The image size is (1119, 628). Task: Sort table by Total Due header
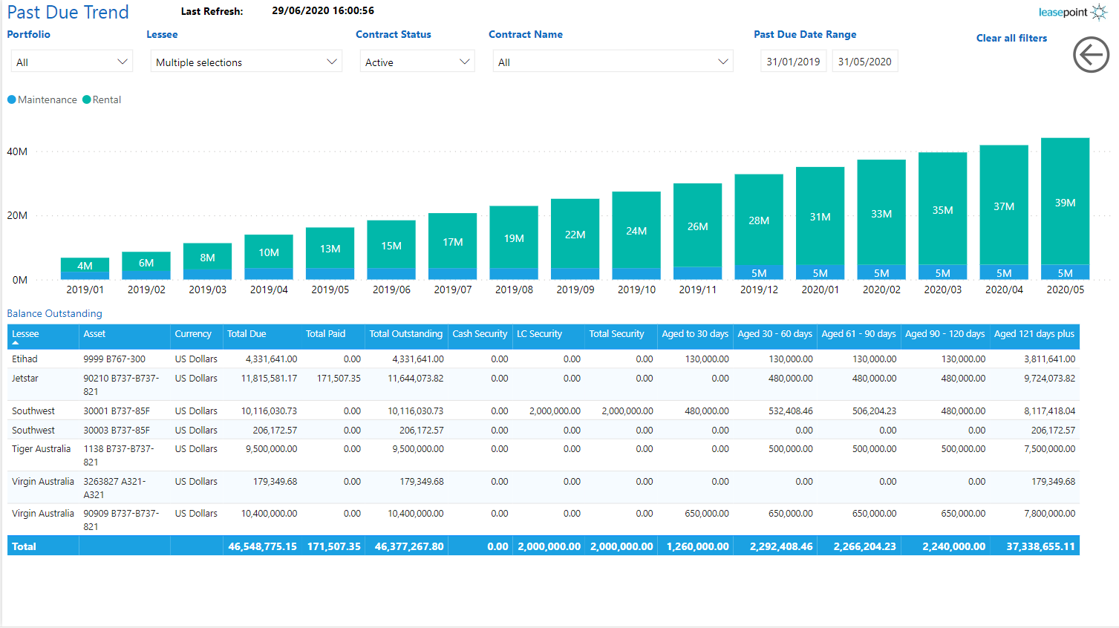click(x=261, y=336)
